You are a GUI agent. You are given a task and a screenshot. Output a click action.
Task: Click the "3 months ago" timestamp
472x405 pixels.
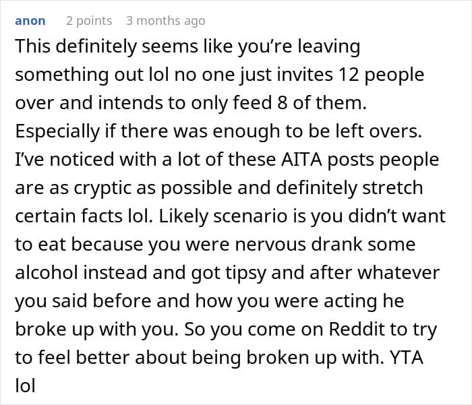click(x=165, y=20)
